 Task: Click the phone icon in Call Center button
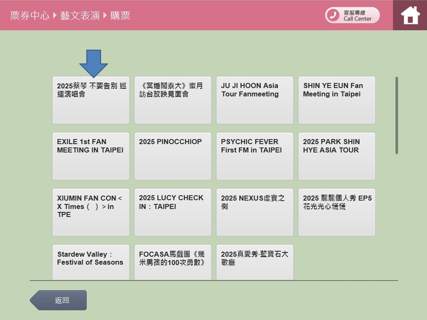[x=333, y=15]
